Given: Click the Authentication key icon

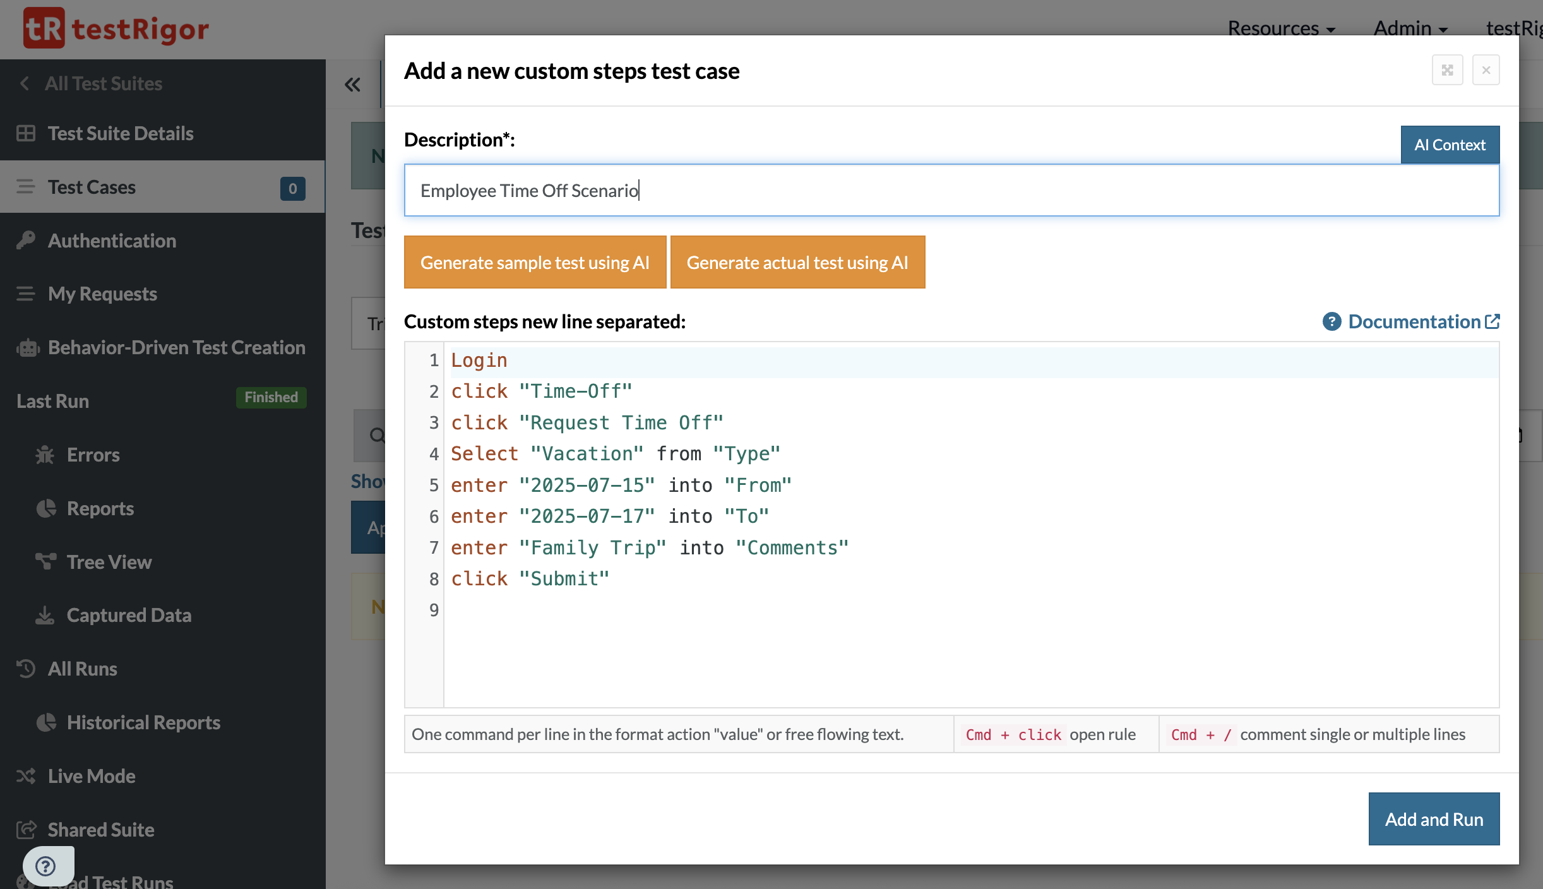Looking at the screenshot, I should [x=26, y=241].
